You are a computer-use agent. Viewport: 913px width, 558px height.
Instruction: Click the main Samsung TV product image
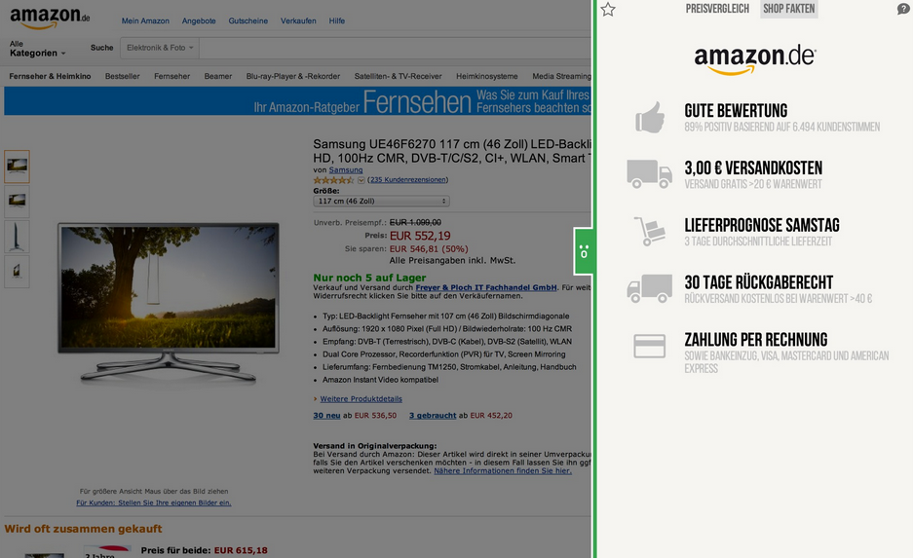169,302
